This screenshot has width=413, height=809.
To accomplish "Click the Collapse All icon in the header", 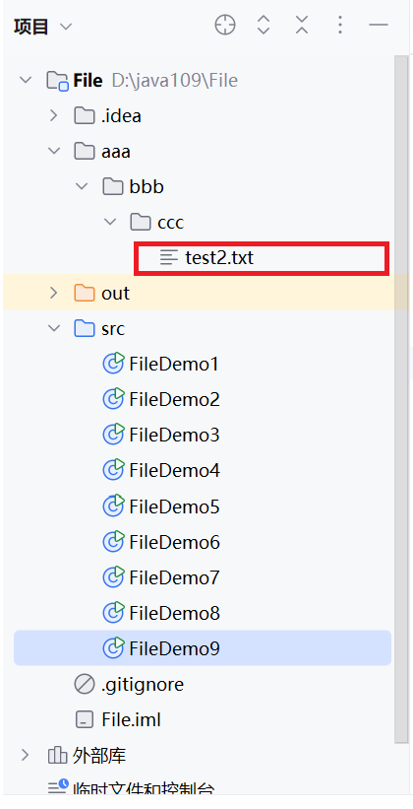I will (302, 25).
